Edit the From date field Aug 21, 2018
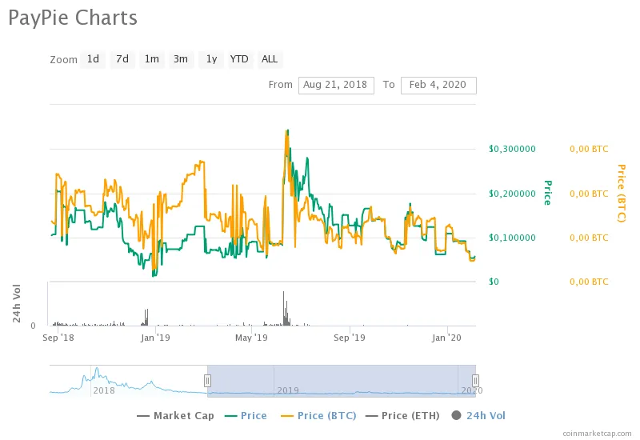Viewport: 640px width, 440px height. [336, 85]
